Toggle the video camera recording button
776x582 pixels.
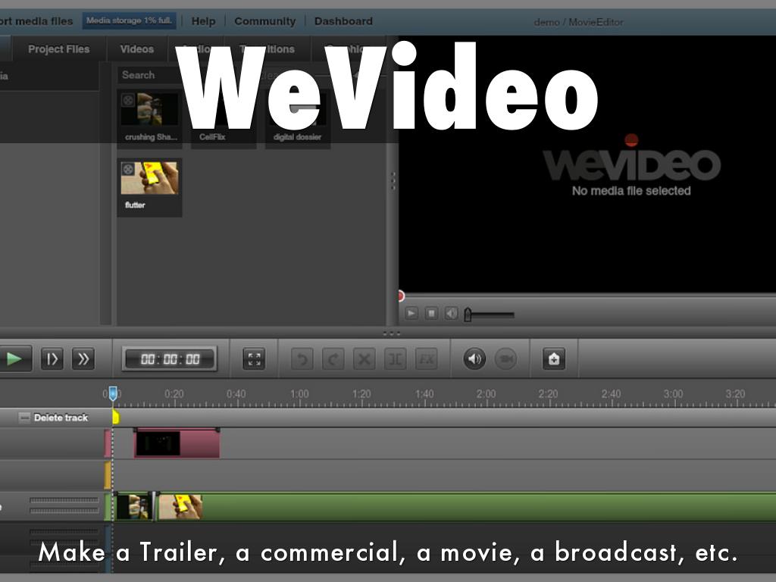coord(505,358)
